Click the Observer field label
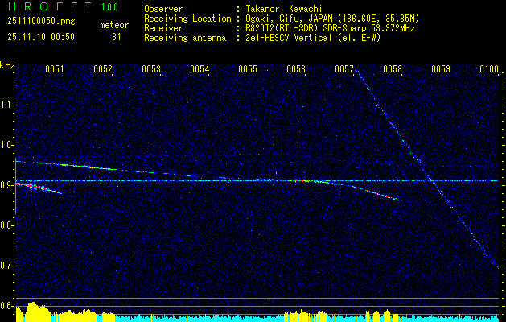The height and width of the screenshot is (322, 506). (163, 9)
